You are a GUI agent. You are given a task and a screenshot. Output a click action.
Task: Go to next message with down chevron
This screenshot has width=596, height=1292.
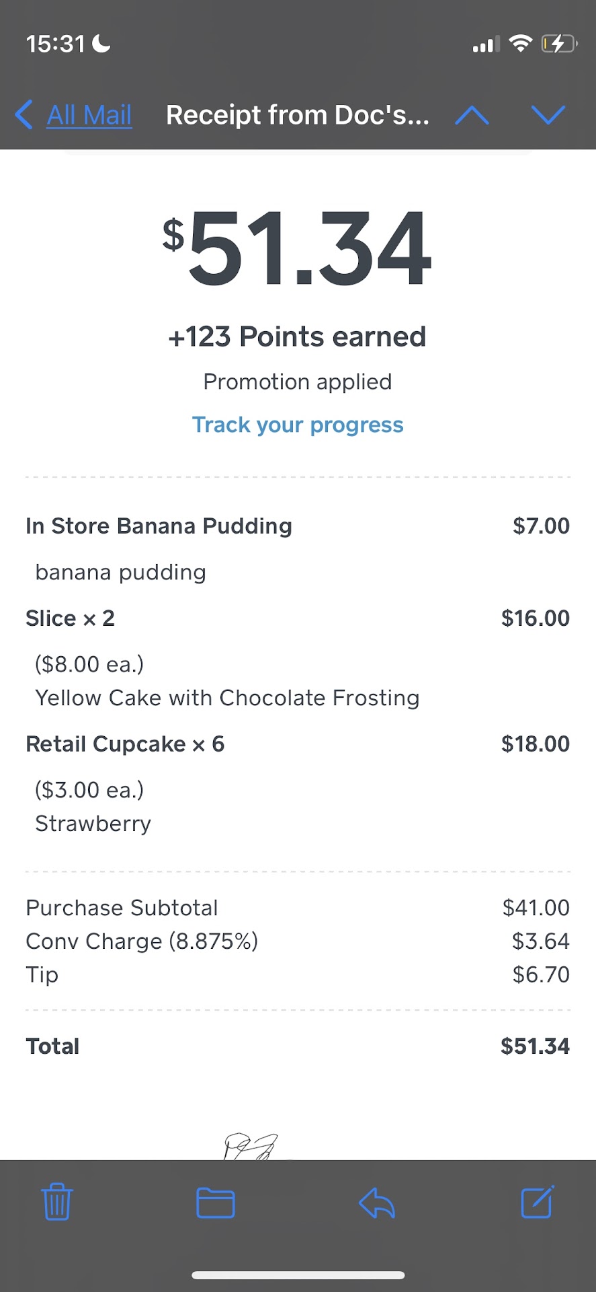click(548, 115)
